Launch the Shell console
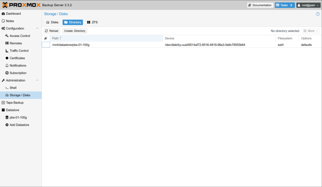 point(13,88)
